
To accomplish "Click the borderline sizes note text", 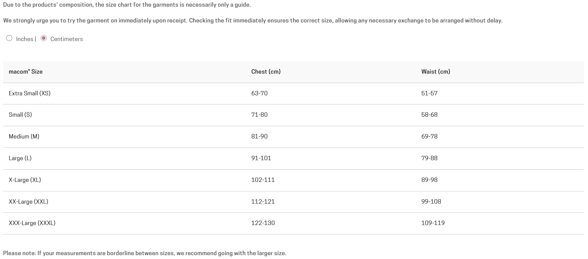I will [x=144, y=253].
